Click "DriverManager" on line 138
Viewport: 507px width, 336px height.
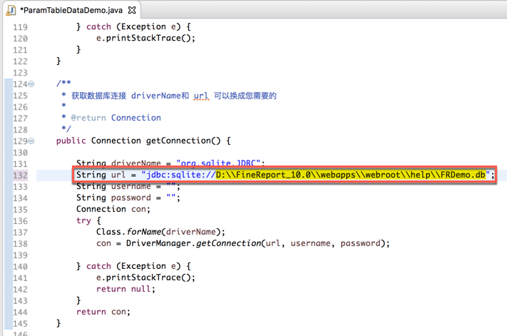[158, 243]
